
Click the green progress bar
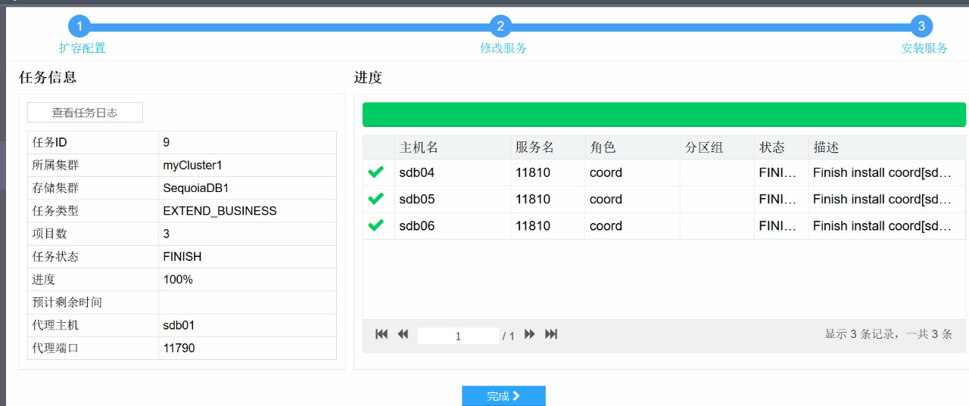[x=664, y=114]
